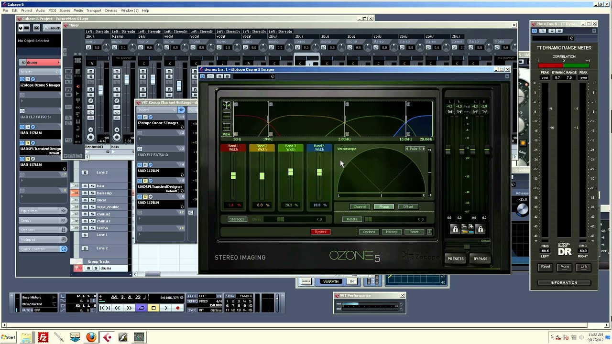Open the Transport menu

pyautogui.click(x=94, y=11)
